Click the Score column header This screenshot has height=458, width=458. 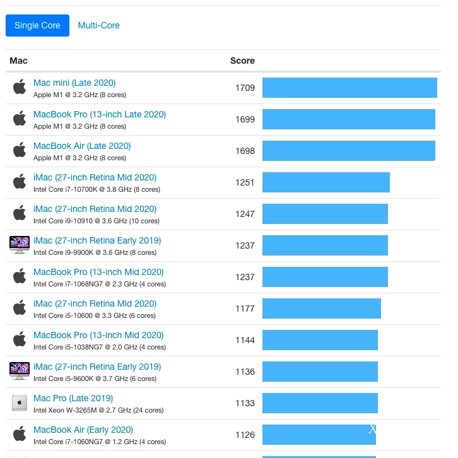point(242,61)
